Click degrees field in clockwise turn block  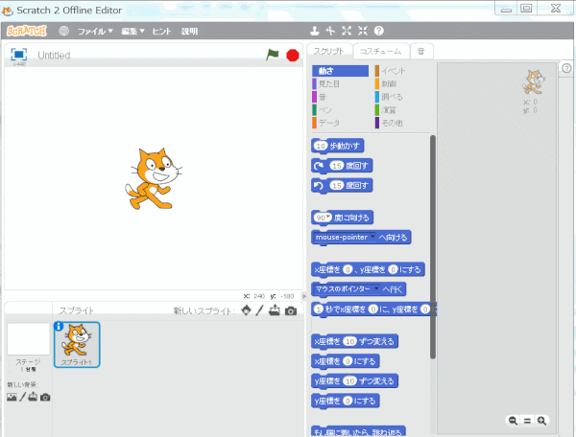[x=337, y=166]
